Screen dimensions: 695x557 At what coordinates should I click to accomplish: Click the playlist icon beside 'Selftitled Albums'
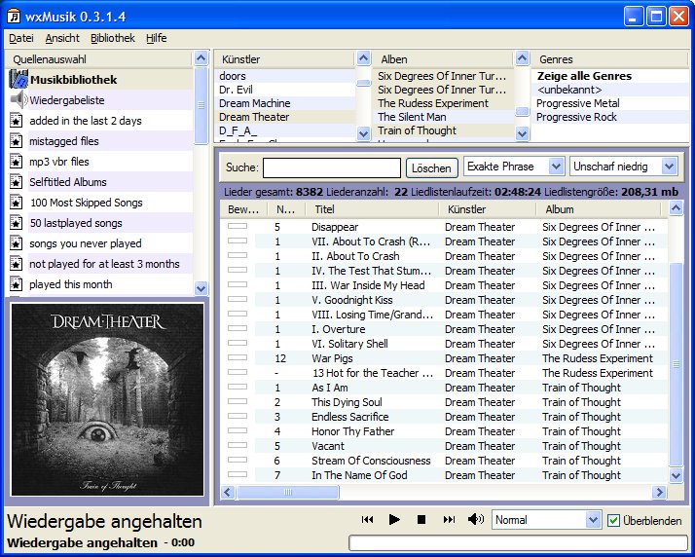click(16, 182)
